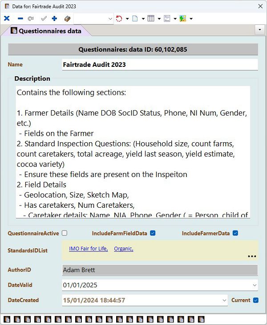The image size is (267, 325).
Task: Uncheck the IncludeFarmFieldData checkbox
Action: [153, 233]
